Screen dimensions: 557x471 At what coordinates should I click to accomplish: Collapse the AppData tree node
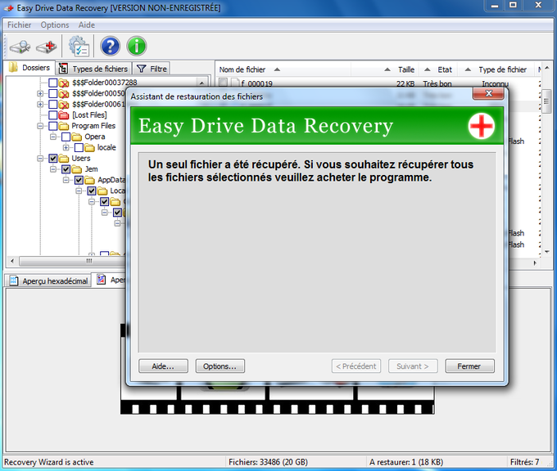tap(66, 180)
